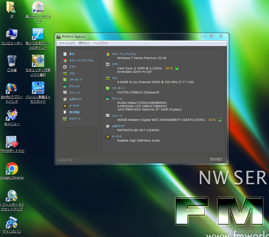Image resolution: width=269 pixels, height=237 pixels.
Task: Open the 表示(V) menu
Action: pyautogui.click(x=84, y=43)
